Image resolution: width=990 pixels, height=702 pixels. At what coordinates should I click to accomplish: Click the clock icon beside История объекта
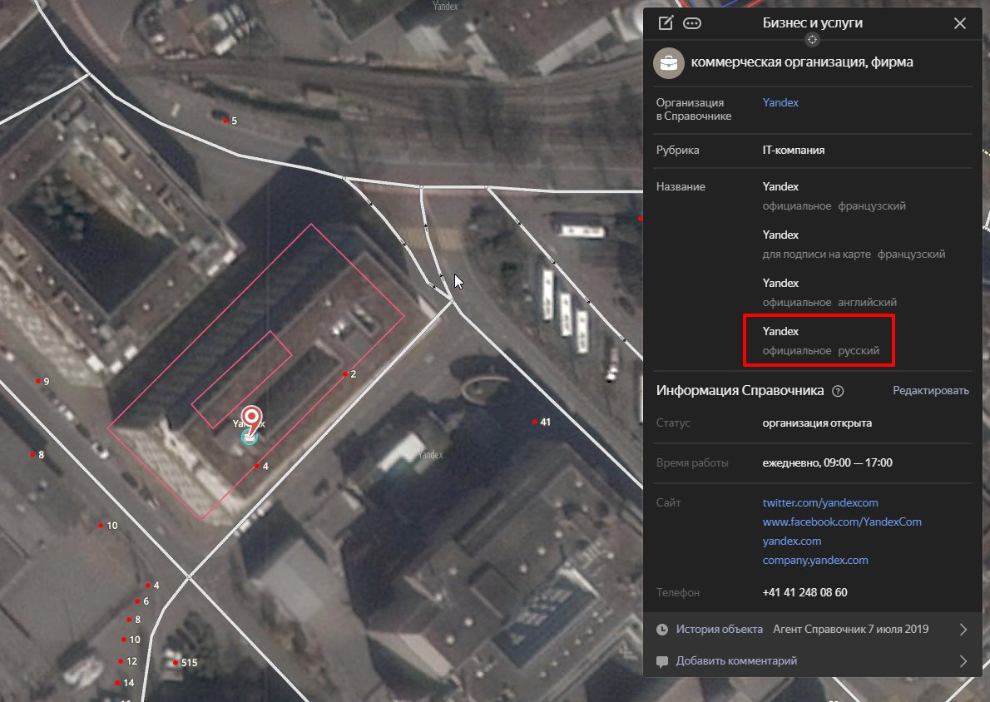coord(661,630)
